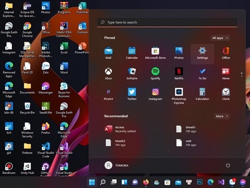Select the Unity Hub desktop shortcut

(x=27, y=168)
